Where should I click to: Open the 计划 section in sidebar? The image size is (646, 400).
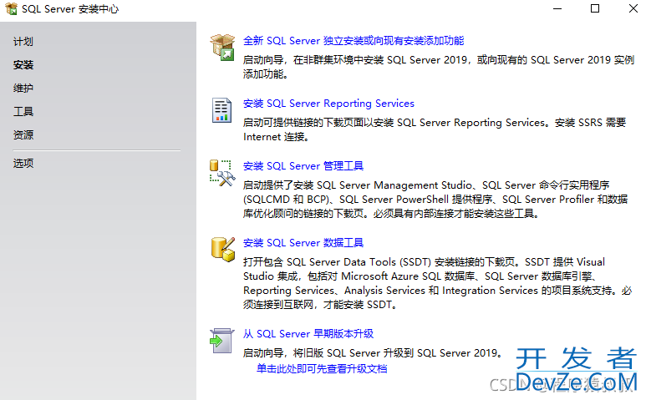23,42
